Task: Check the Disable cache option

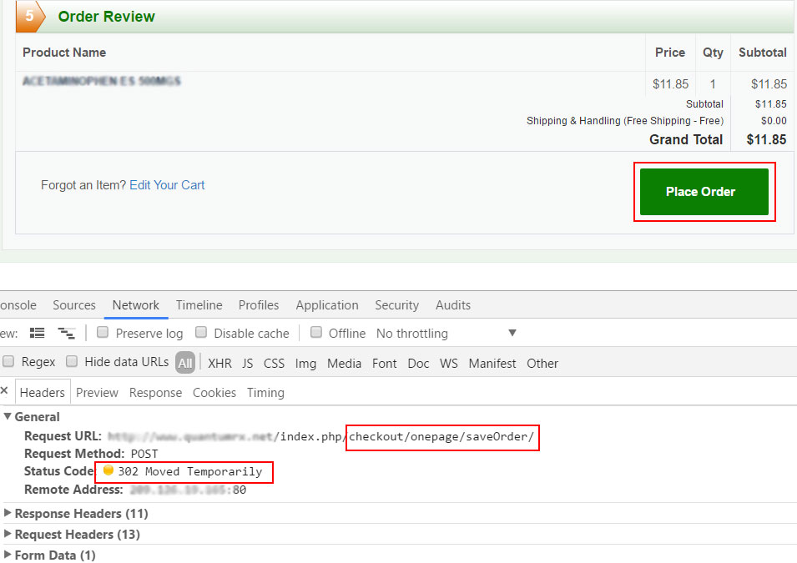Action: pos(201,333)
